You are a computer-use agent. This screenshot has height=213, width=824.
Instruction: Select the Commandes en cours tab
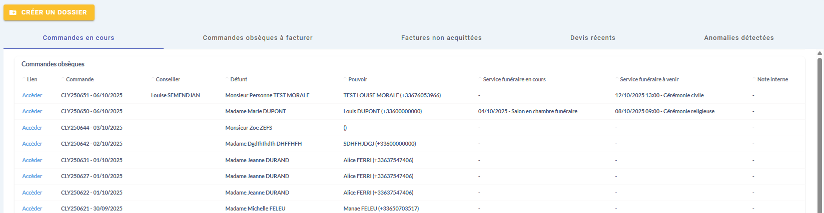[x=79, y=38]
